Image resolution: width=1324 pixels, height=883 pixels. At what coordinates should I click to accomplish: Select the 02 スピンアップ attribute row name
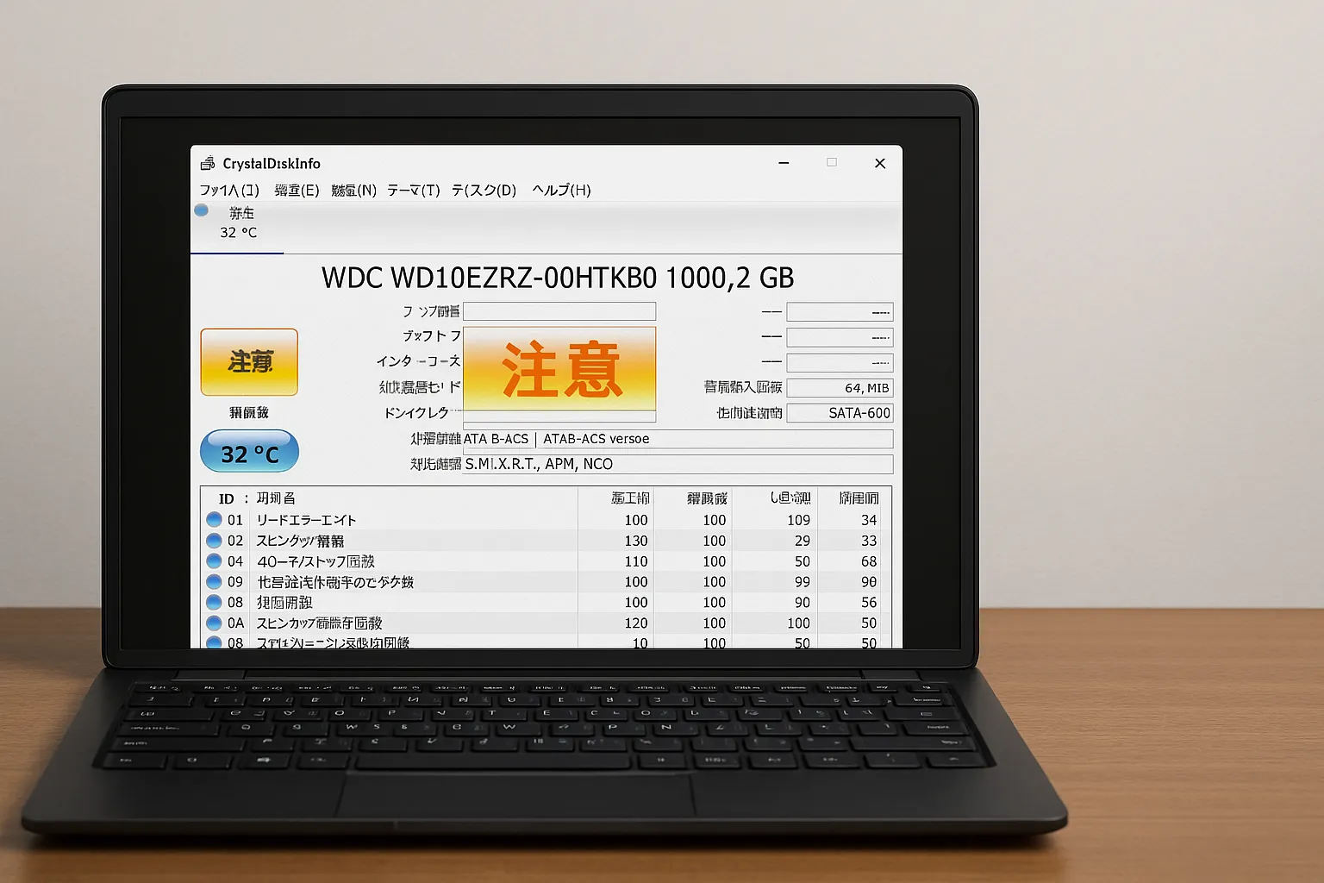tap(300, 541)
